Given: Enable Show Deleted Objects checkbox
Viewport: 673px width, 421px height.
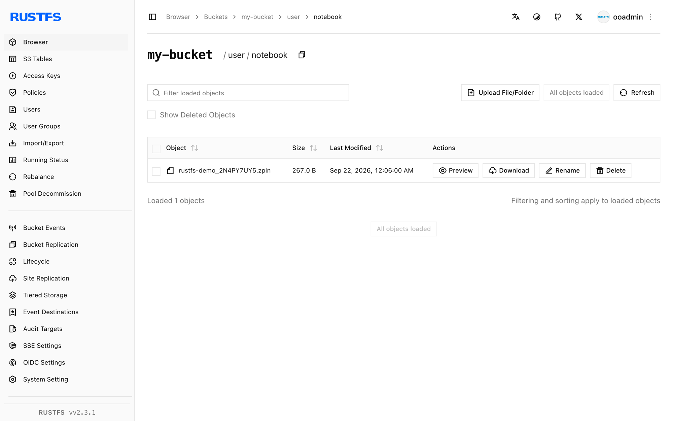Looking at the screenshot, I should (151, 115).
